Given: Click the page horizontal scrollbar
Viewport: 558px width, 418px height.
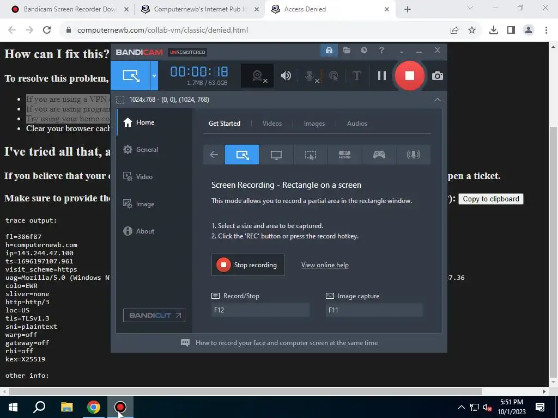Looking at the screenshot, I should 246,392.
